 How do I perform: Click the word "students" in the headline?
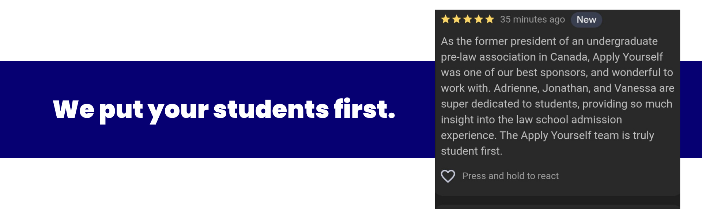click(x=271, y=109)
